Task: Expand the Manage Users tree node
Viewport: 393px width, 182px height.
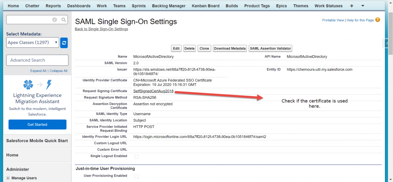Action: (x=8, y=178)
